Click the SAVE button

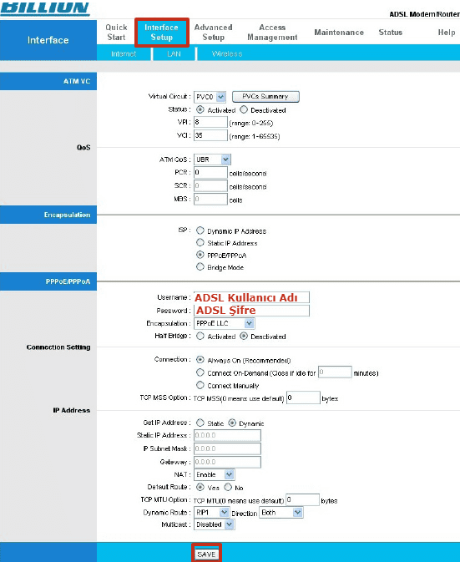206,554
